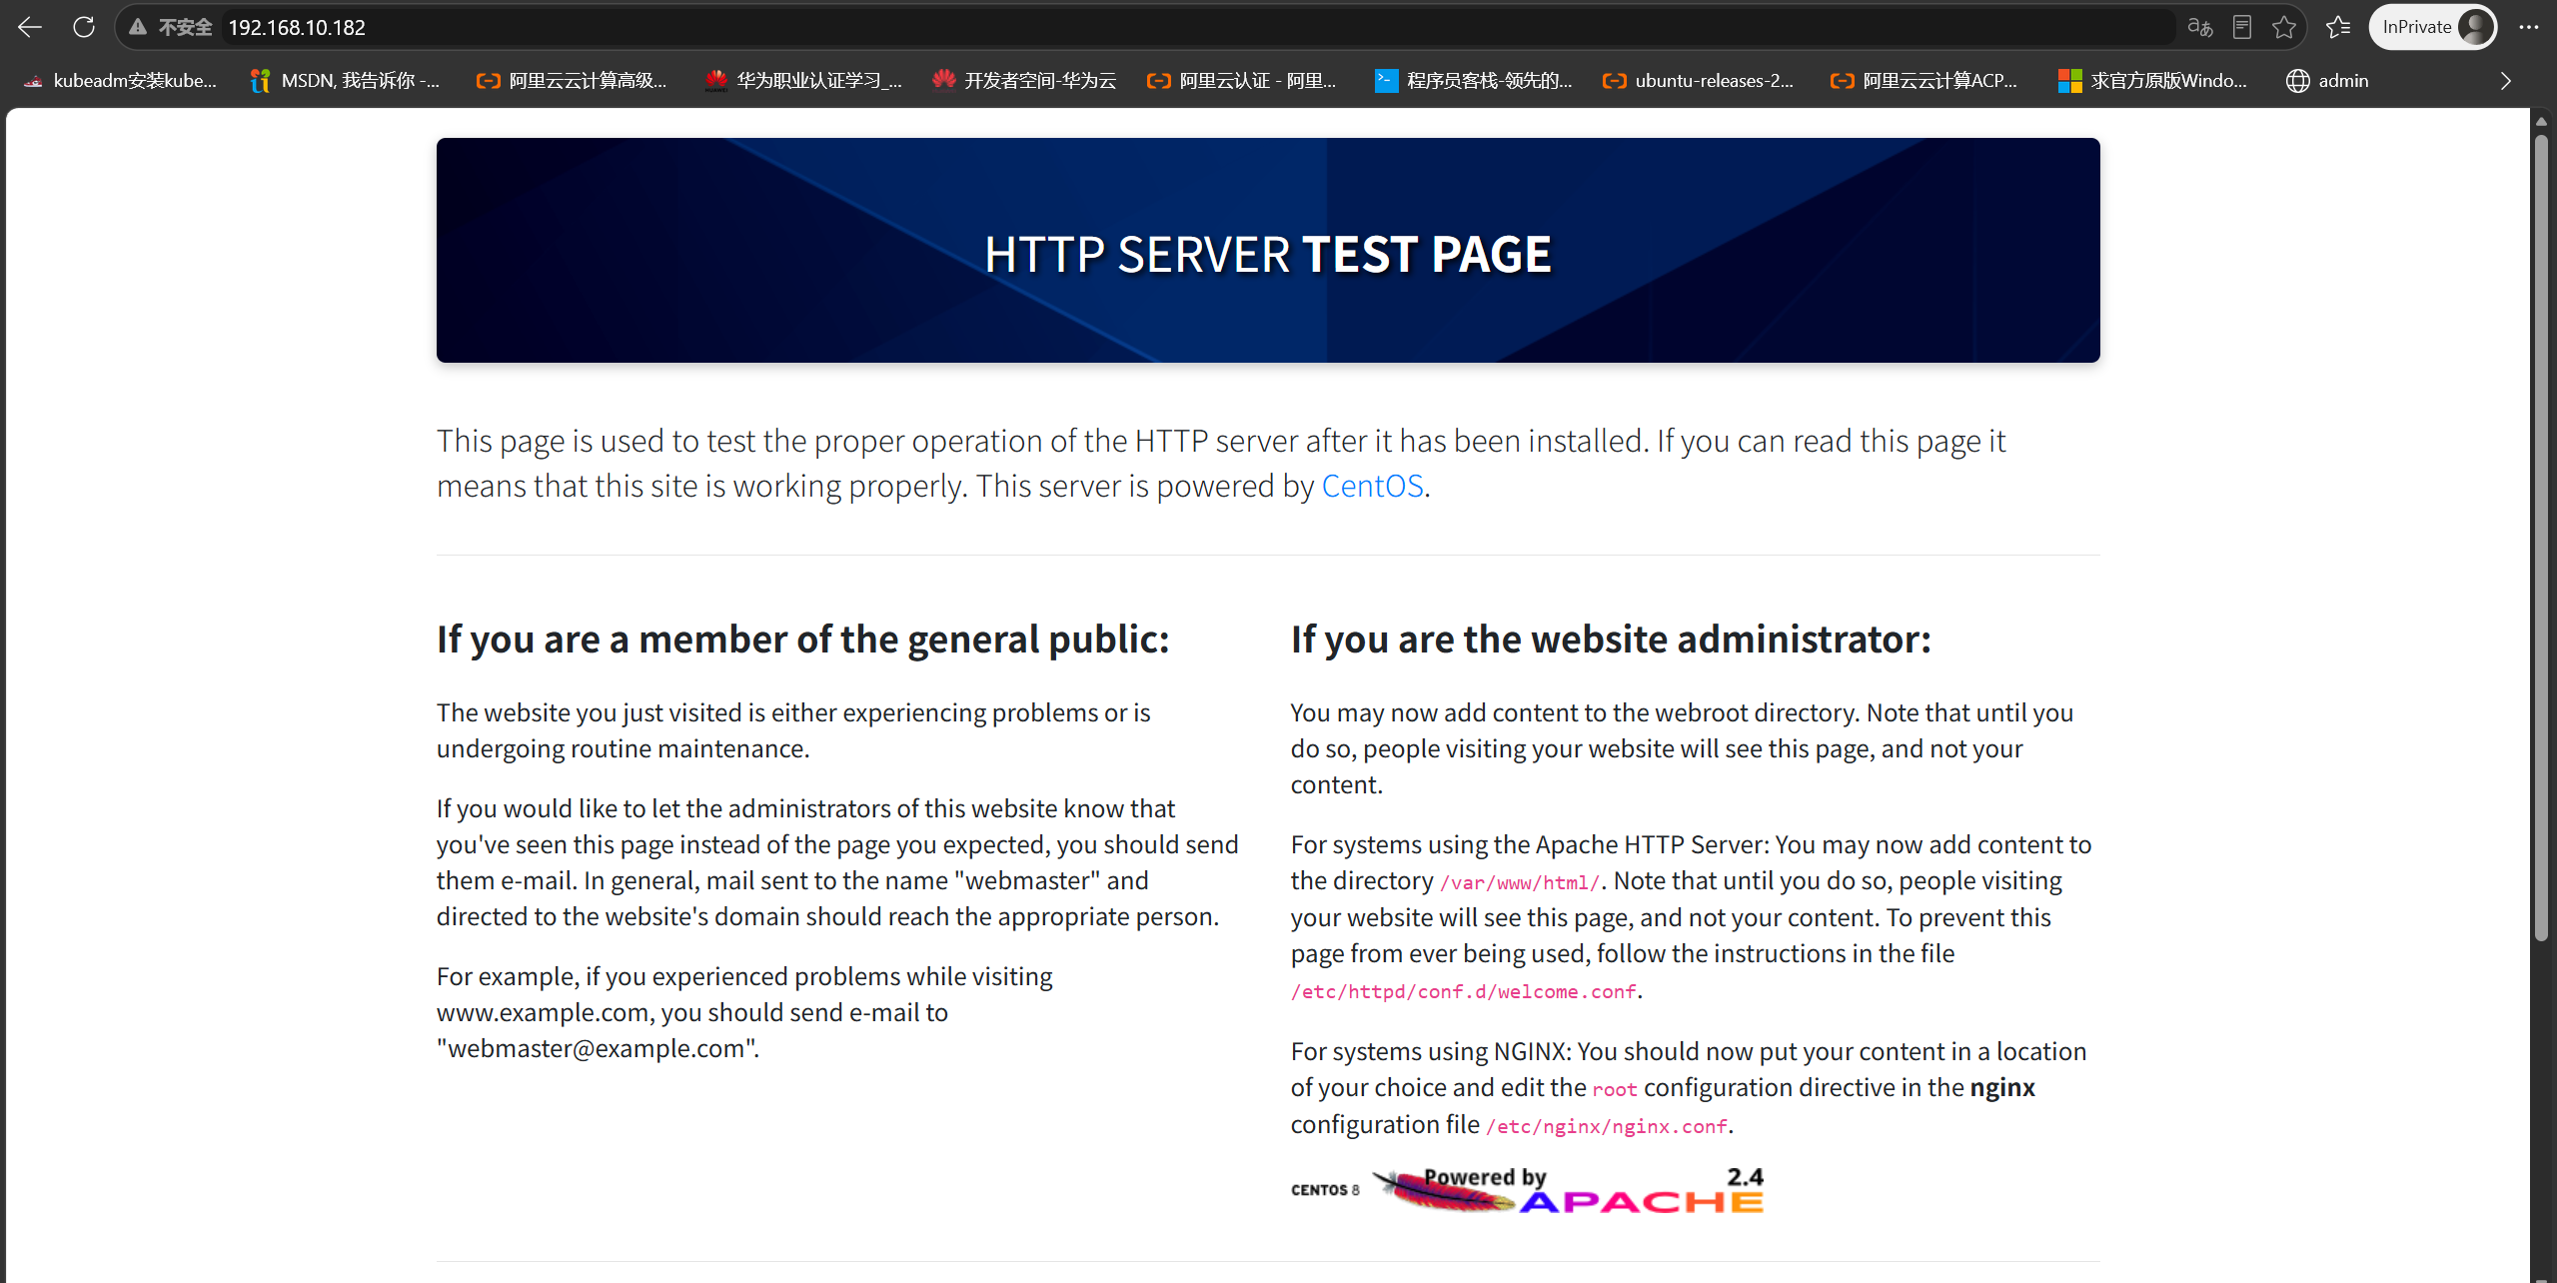2557x1283 pixels.
Task: Click the /var/www/html/ path text
Action: (1520, 883)
